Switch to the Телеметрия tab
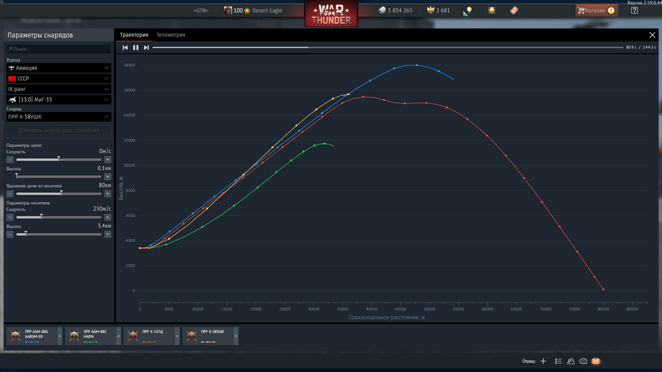 [x=171, y=35]
